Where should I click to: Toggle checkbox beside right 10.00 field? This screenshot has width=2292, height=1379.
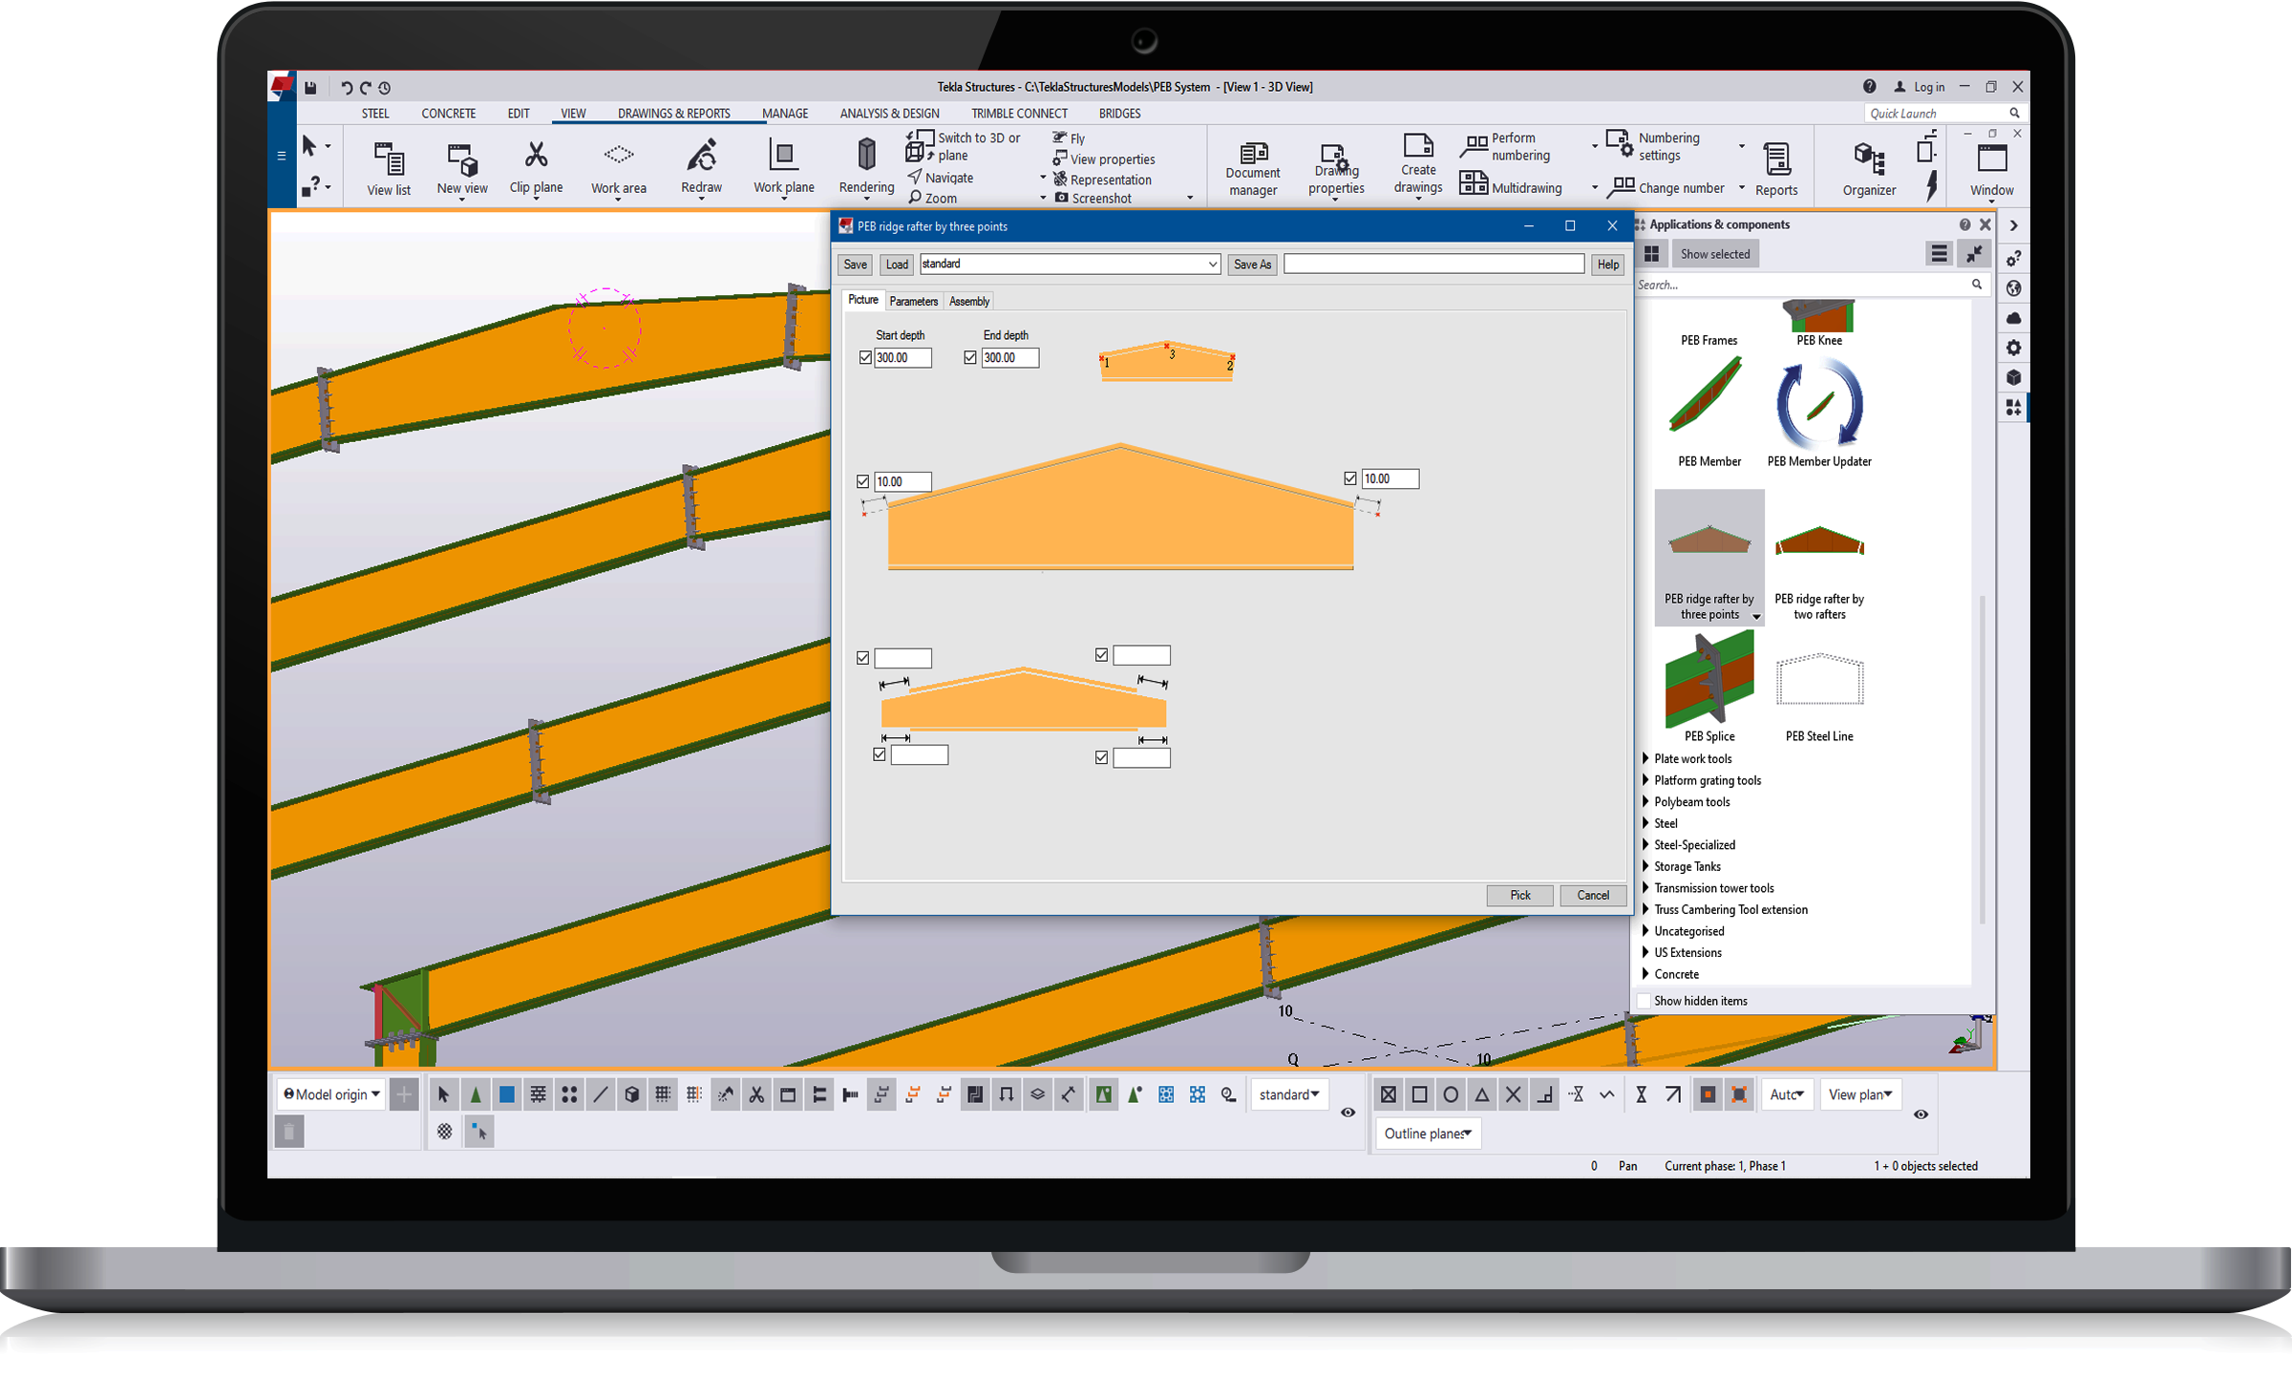[1350, 478]
